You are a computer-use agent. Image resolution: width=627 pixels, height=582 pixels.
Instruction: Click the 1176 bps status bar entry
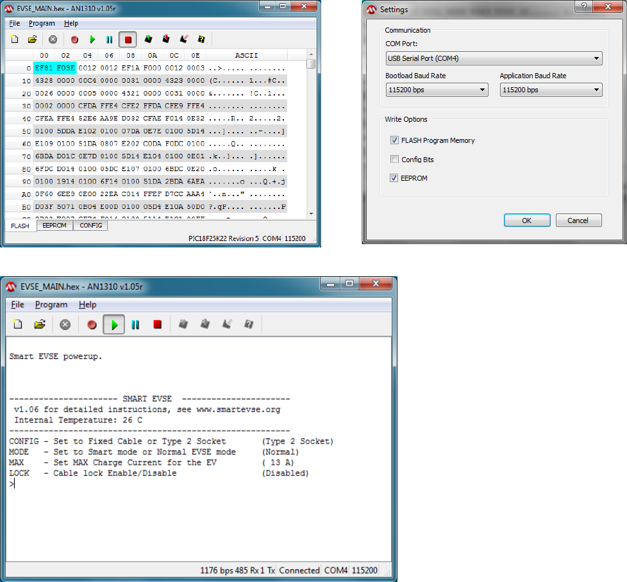click(216, 570)
